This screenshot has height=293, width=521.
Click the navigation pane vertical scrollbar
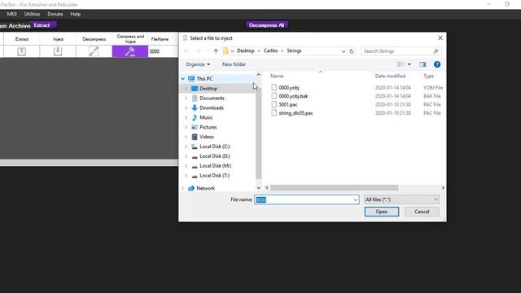pyautogui.click(x=259, y=133)
